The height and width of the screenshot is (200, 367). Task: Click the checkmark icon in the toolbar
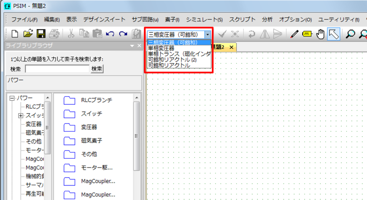(x=222, y=34)
